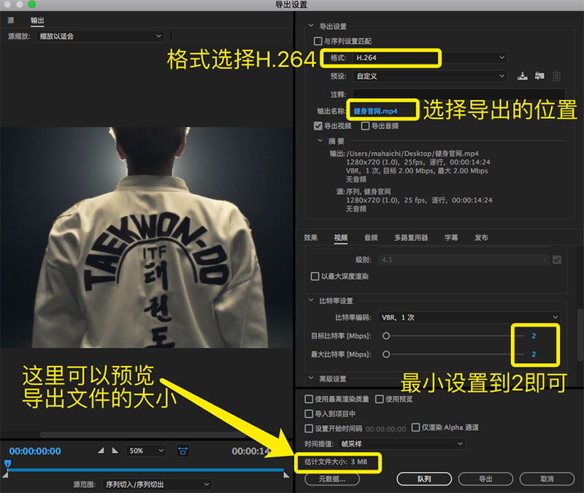Viewport: 584px width, 493px height.
Task: Toggle the aspect ratio correction icon
Action: click(182, 451)
